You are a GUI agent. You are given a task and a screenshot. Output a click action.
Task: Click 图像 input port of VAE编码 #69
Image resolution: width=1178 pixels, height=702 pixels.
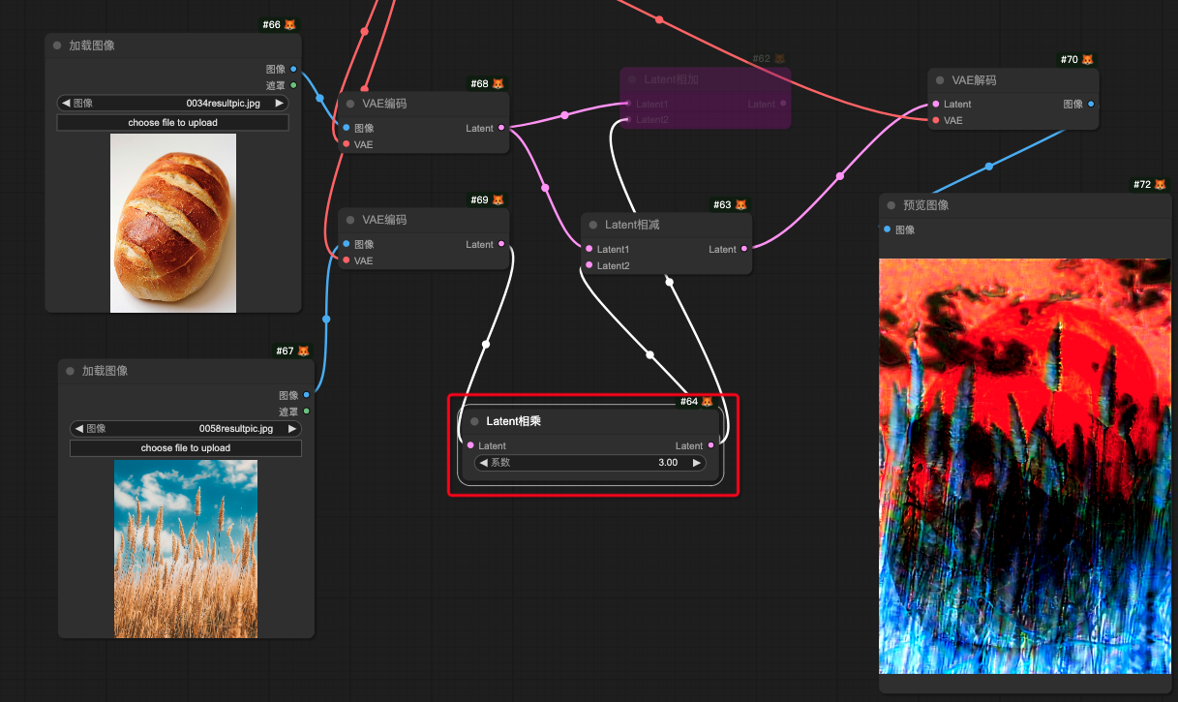(x=347, y=244)
